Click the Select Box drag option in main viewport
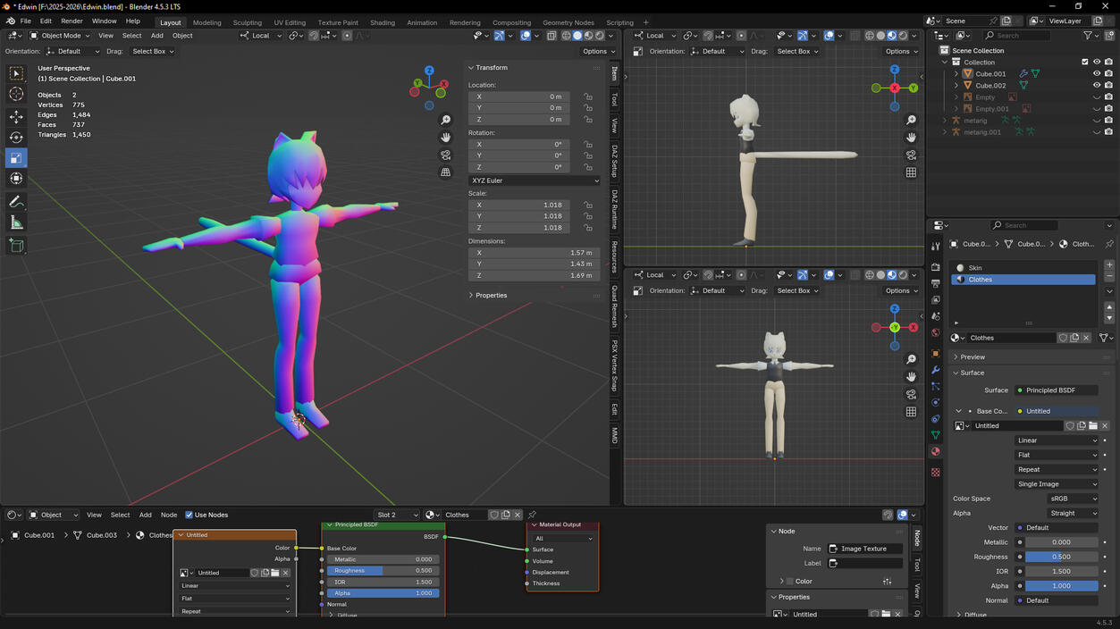The height and width of the screenshot is (629, 1120). [152, 51]
